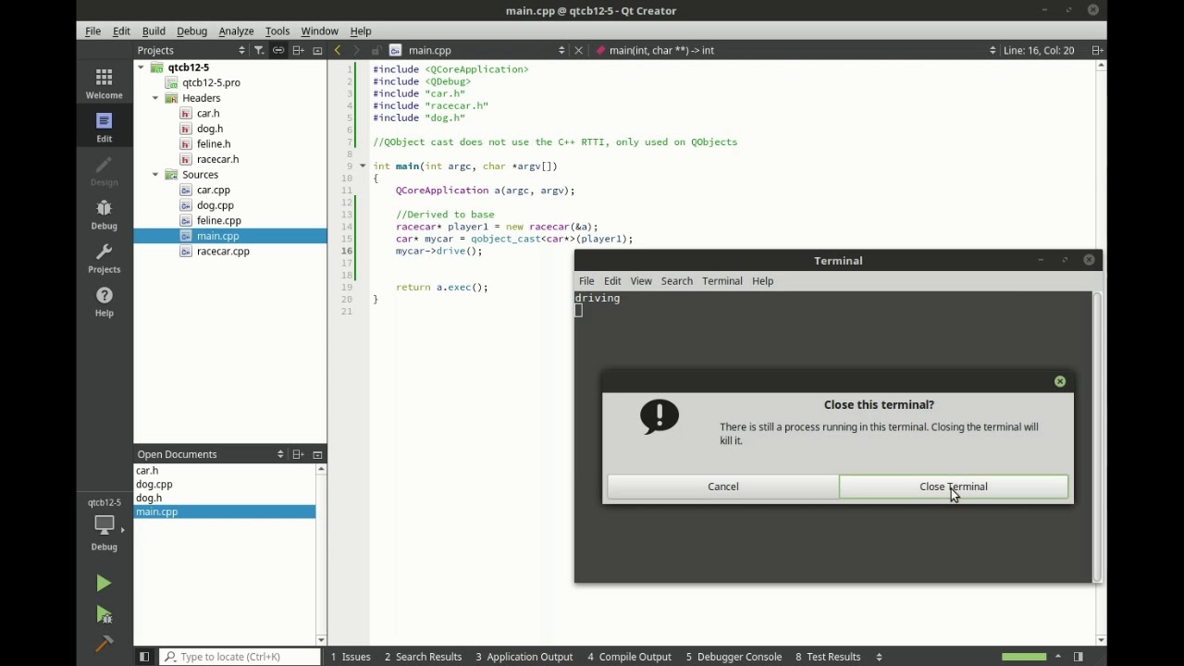Select feline.cpp in Sources
The width and height of the screenshot is (1184, 666).
pyautogui.click(x=218, y=221)
